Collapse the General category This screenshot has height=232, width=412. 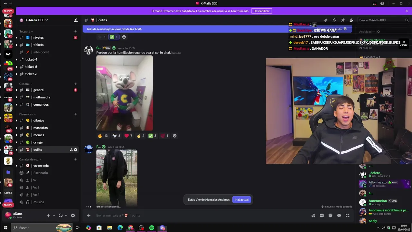(26, 84)
